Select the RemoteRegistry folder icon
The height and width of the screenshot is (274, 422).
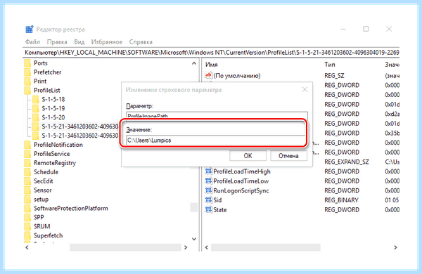27,163
